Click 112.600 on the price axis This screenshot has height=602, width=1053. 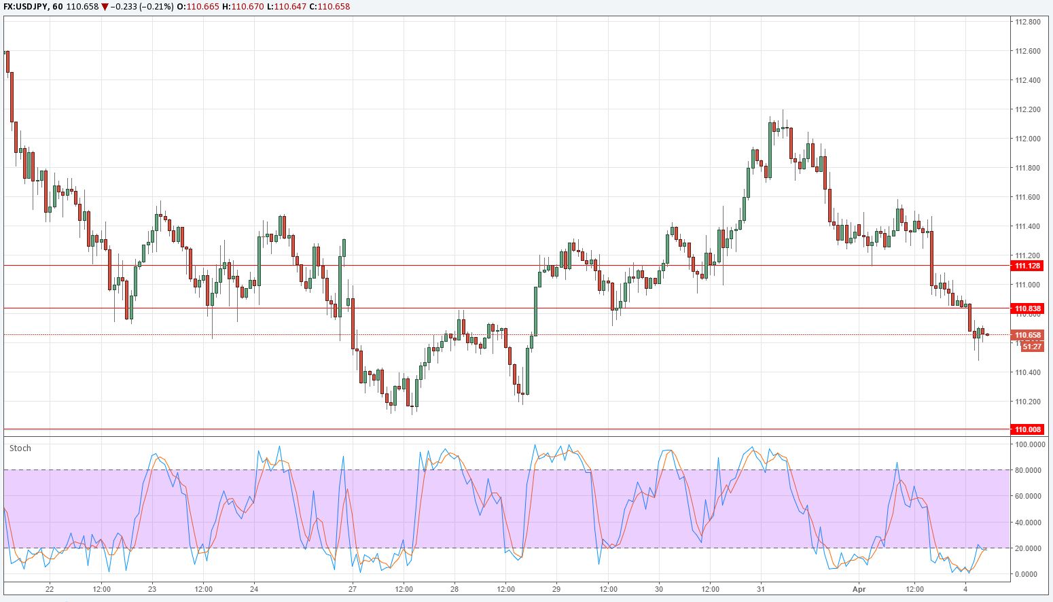click(x=1027, y=51)
